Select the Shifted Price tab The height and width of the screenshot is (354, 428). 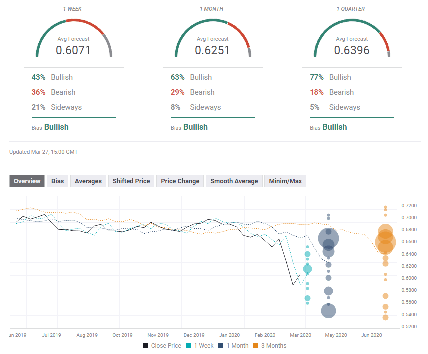click(x=131, y=181)
